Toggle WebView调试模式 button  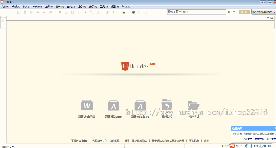click(x=263, y=12)
